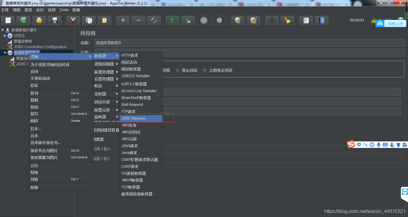Image resolution: width=408 pixels, height=217 pixels.
Task: Open the 后置处理器 submenu
Action: coord(106,79)
